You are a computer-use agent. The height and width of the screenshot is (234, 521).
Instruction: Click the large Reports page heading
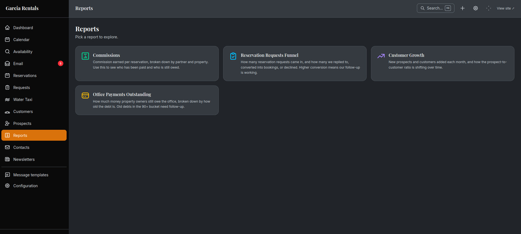(x=87, y=29)
